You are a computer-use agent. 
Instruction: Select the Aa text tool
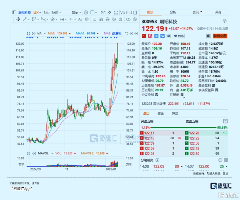80,19
